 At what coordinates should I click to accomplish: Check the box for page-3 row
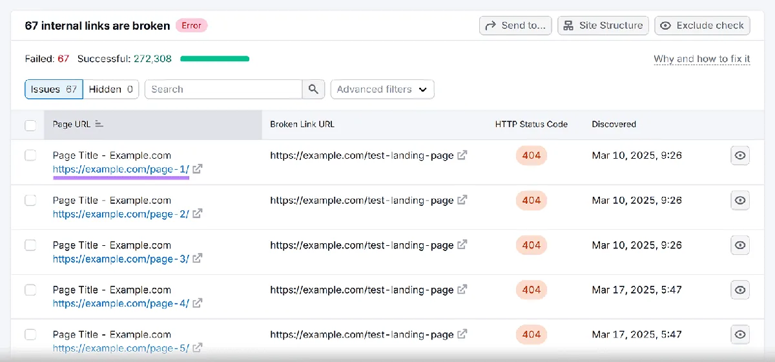pyautogui.click(x=30, y=245)
